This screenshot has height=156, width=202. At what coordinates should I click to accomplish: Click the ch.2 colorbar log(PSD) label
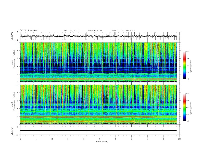pyautogui.click(x=191, y=108)
